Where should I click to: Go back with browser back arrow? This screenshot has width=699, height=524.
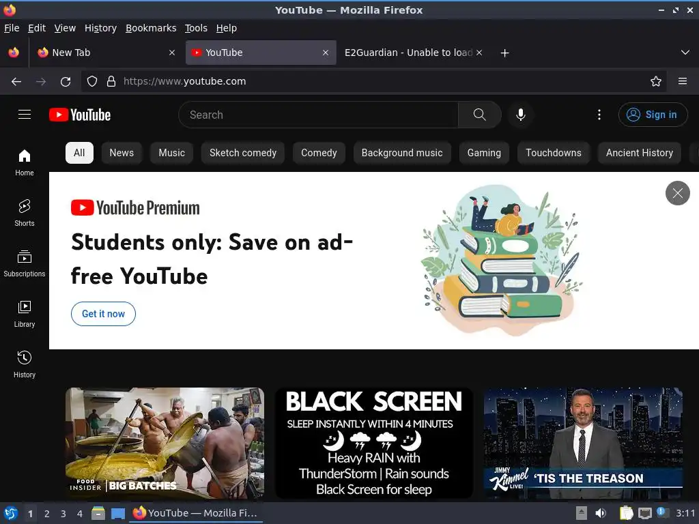(x=16, y=82)
